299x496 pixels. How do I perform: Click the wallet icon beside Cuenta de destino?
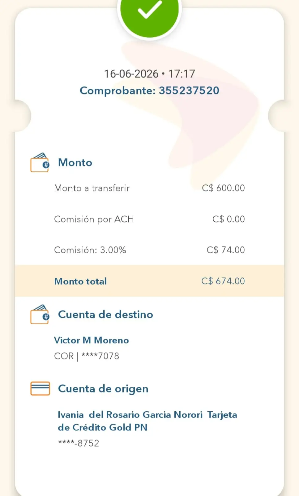40,314
